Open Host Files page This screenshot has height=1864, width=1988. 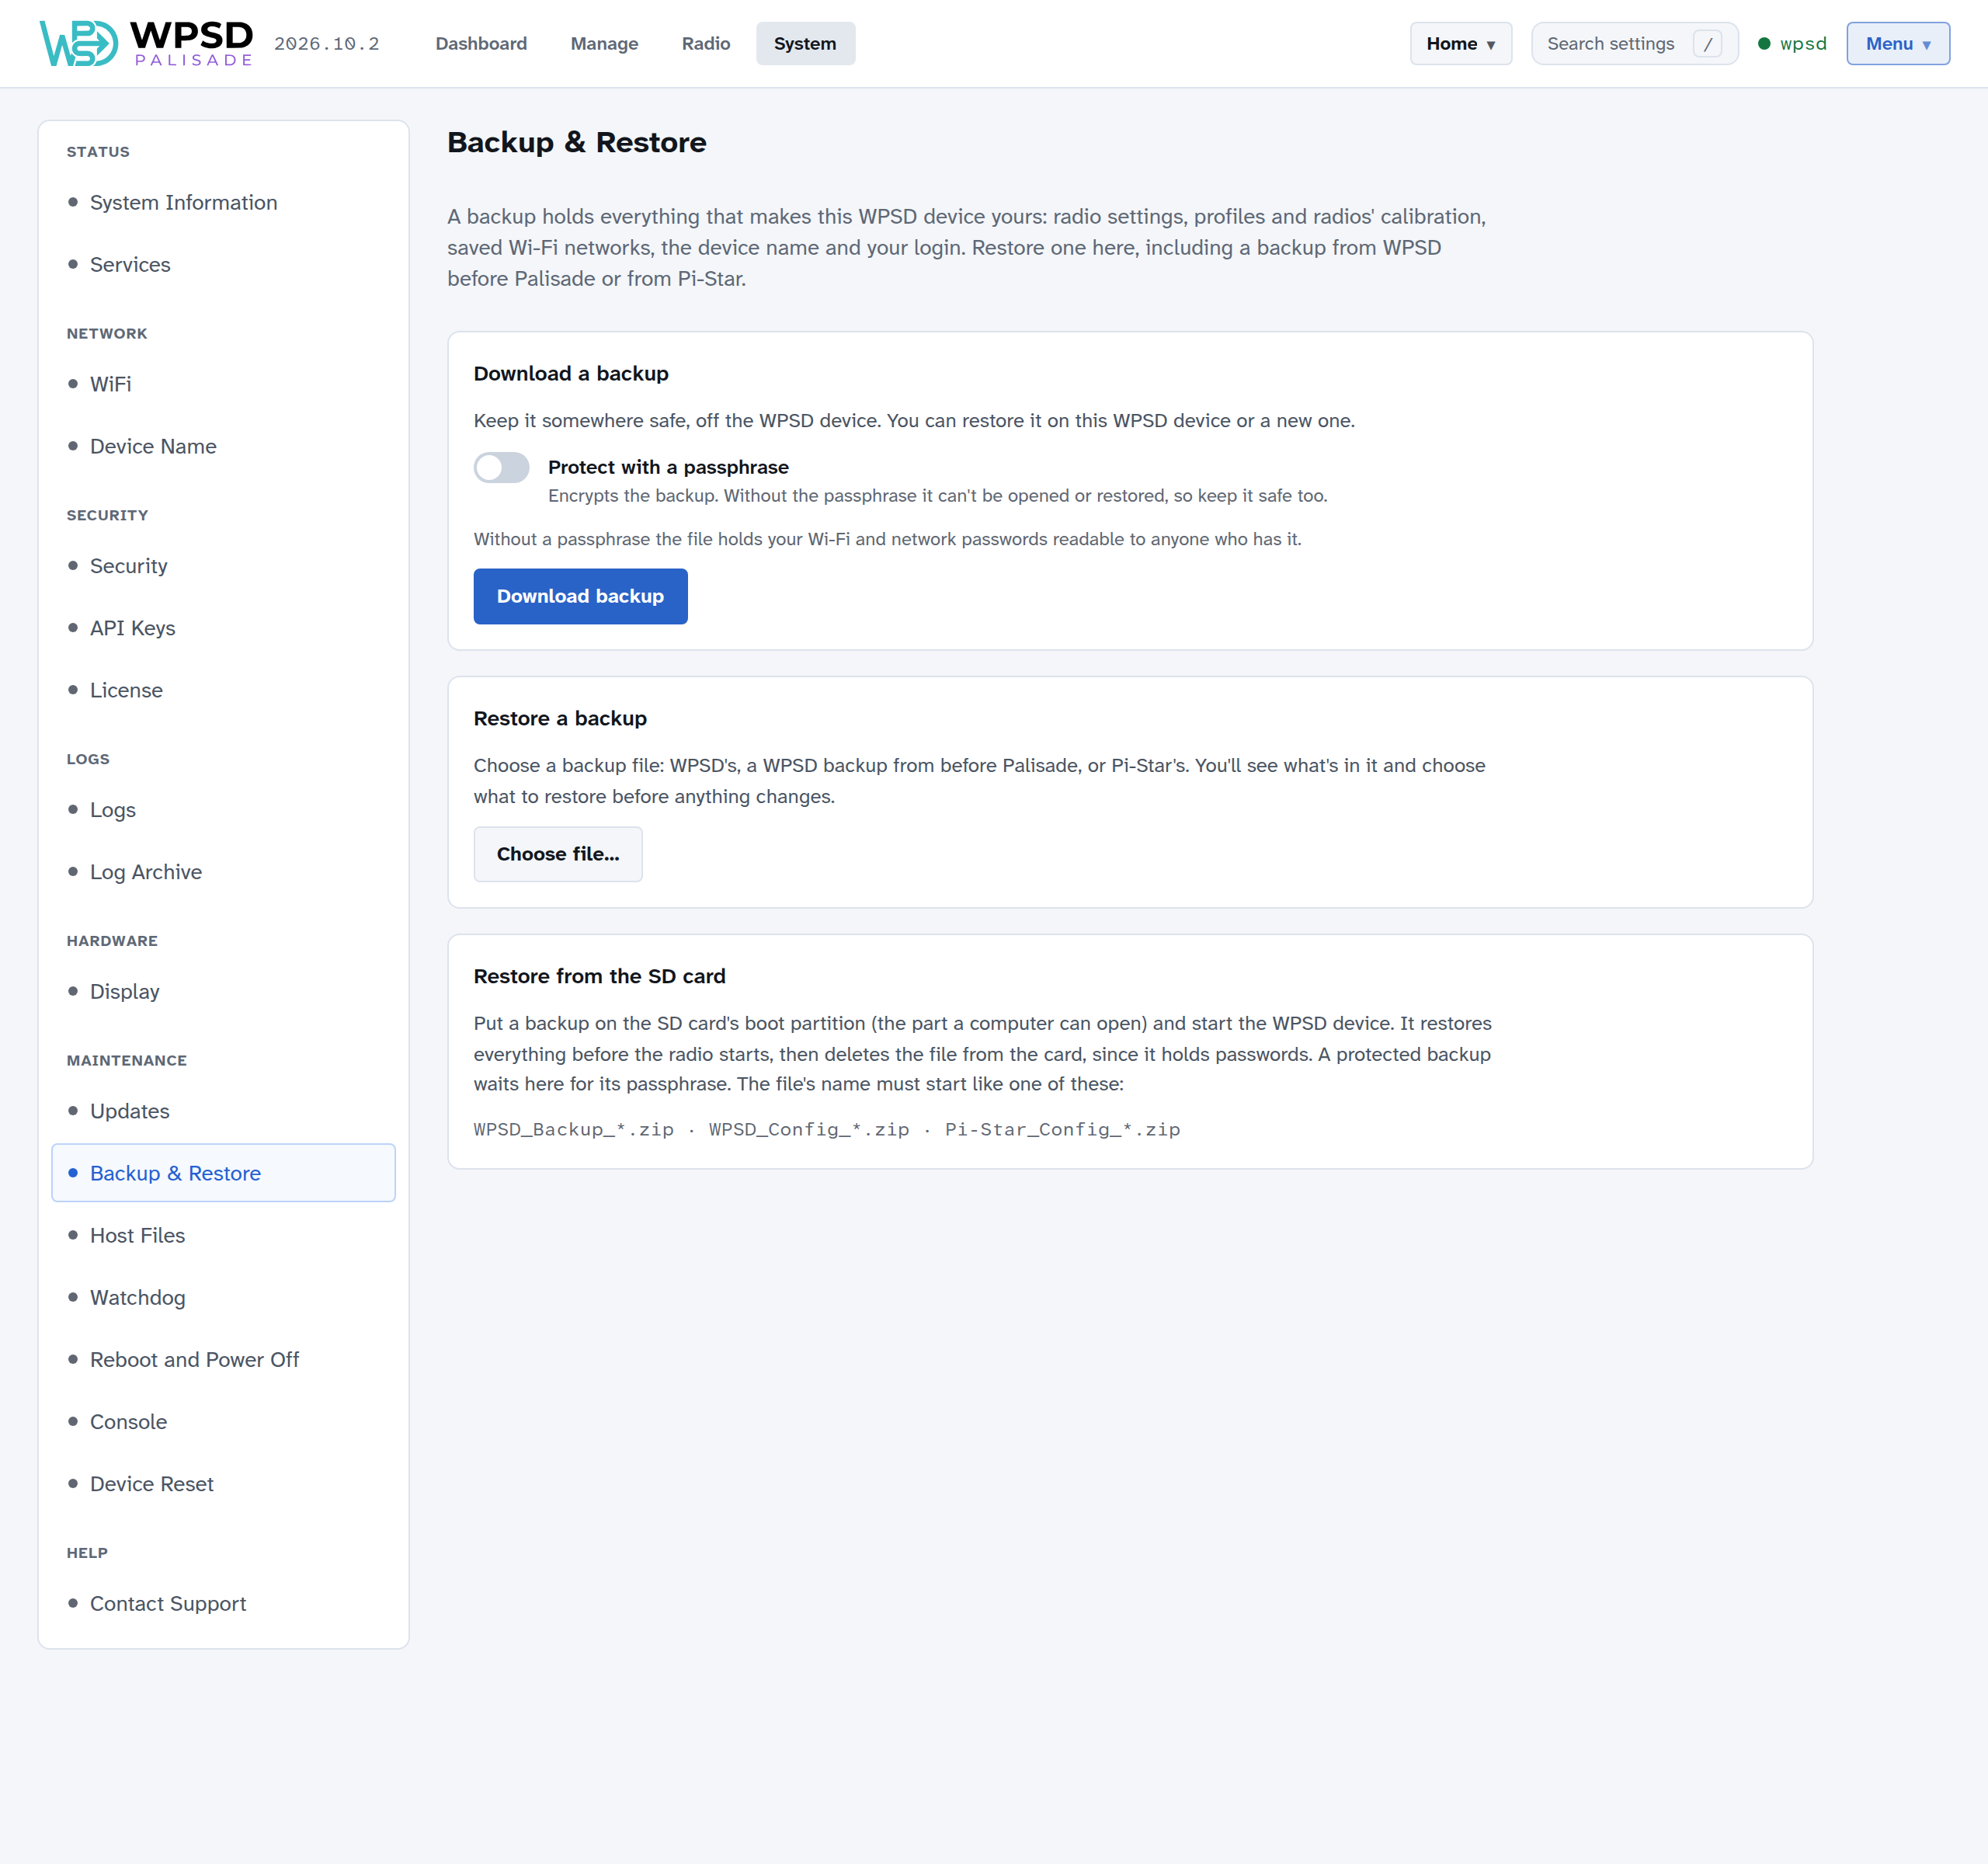223,1235
